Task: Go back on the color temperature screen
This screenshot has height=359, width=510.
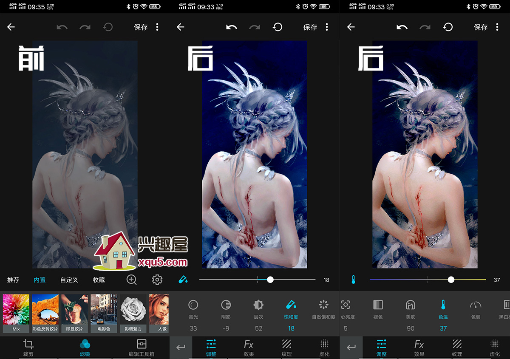Action: (351, 27)
